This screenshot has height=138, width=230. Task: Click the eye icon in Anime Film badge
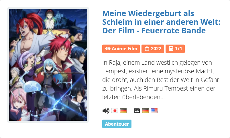coord(108,49)
